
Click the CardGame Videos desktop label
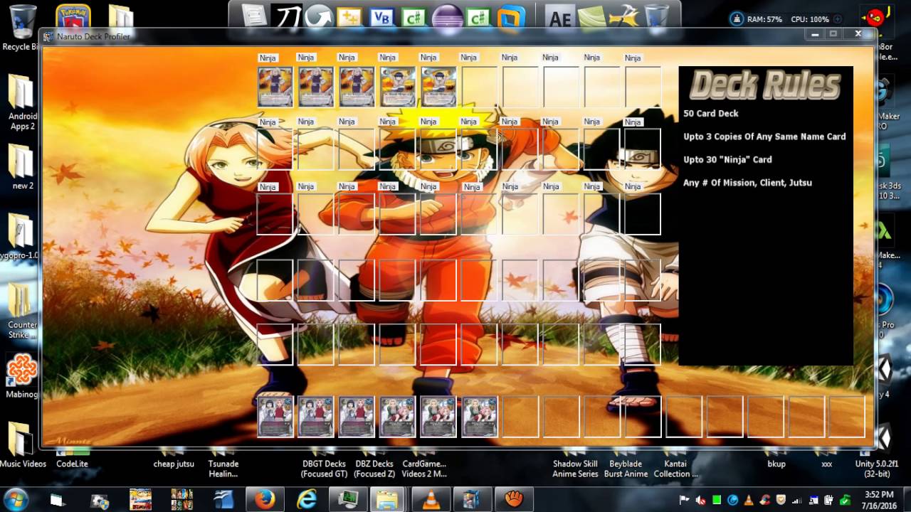(x=424, y=469)
